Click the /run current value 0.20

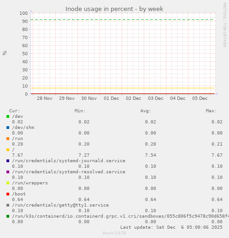click(x=18, y=144)
